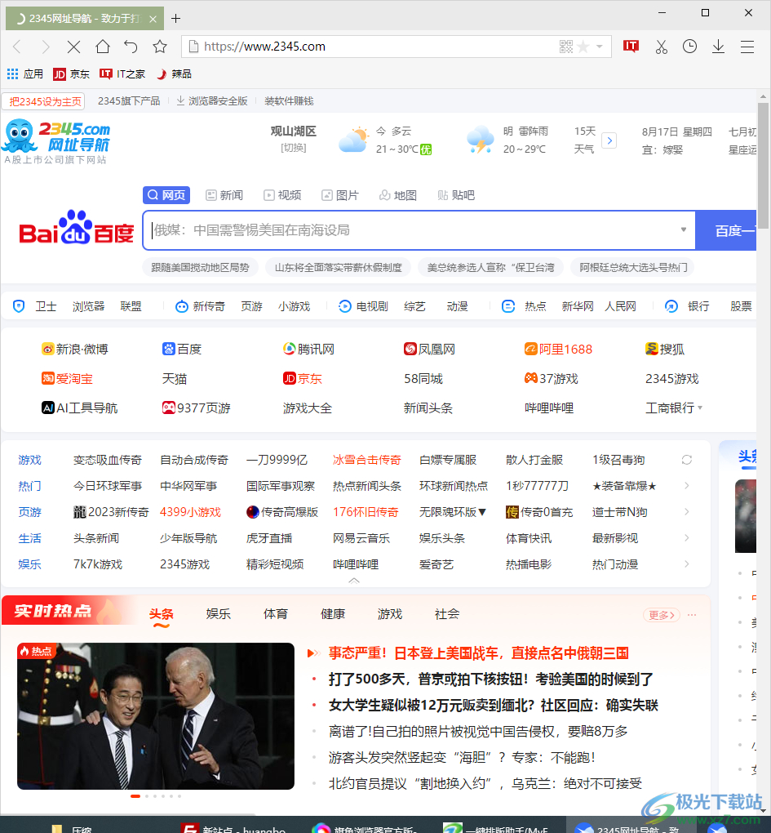Viewport: 771px width, 833px height.
Task: Expand the 15天天气 forecast arrow
Action: click(x=609, y=140)
